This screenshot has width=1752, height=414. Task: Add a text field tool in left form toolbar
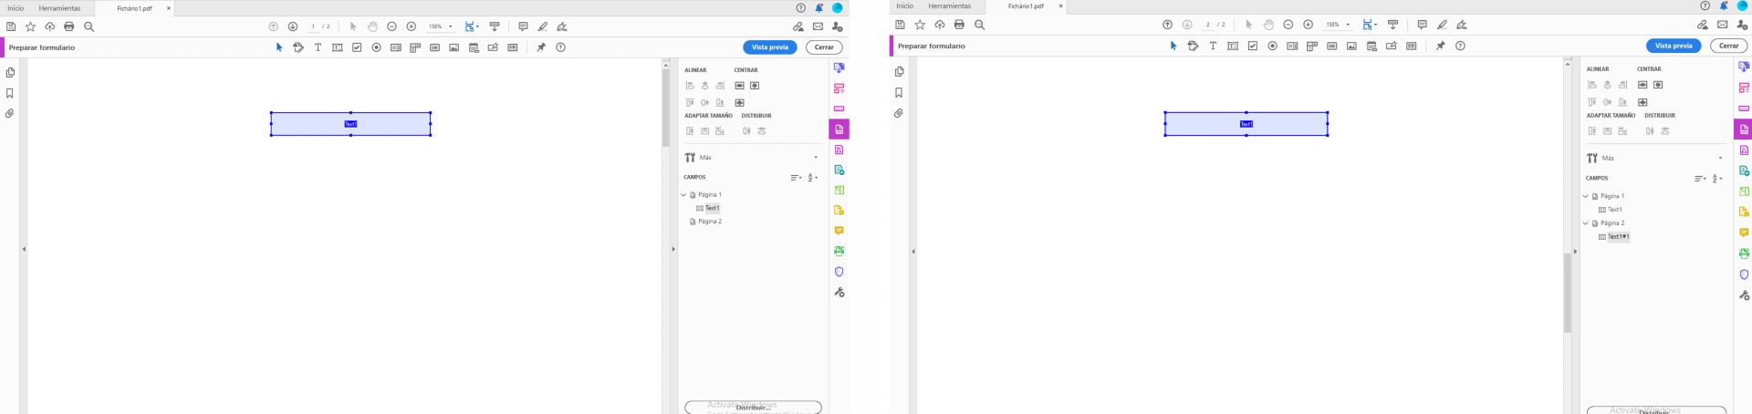[338, 47]
